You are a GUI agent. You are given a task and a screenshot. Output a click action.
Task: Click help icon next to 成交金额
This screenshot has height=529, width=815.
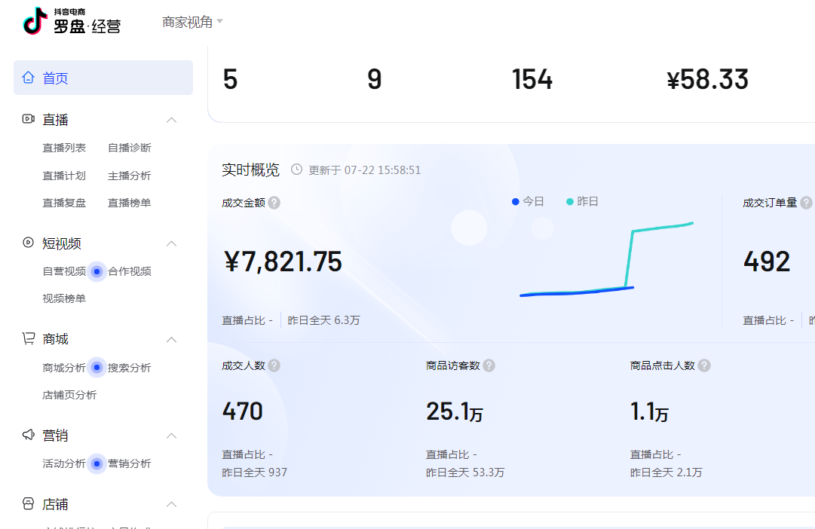point(274,203)
